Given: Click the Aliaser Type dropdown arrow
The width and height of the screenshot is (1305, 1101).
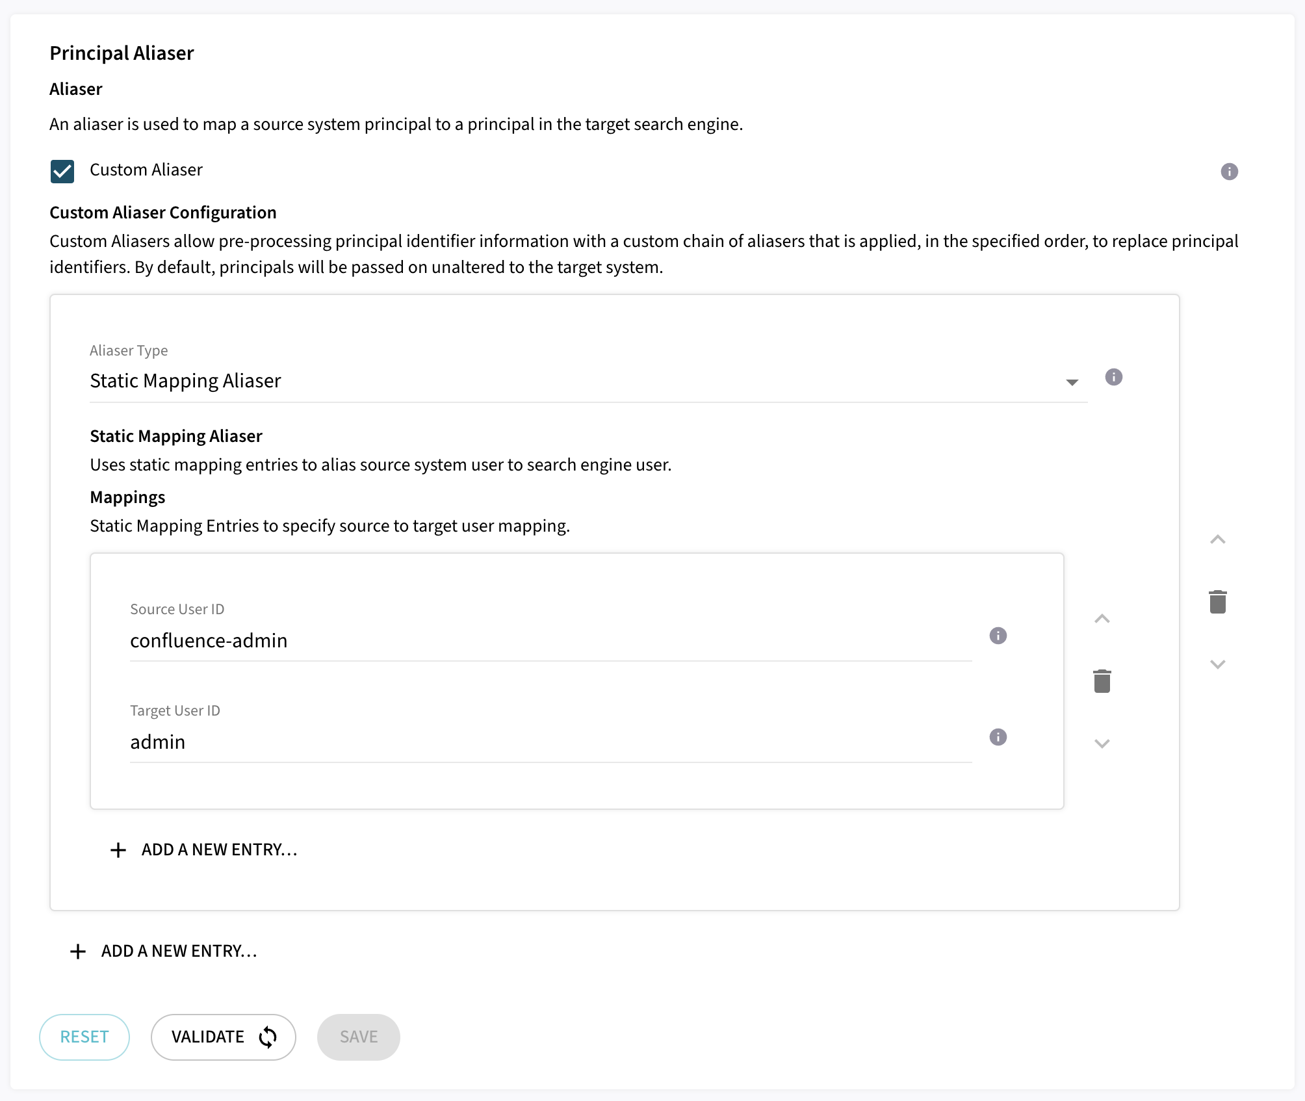Looking at the screenshot, I should click(x=1072, y=382).
